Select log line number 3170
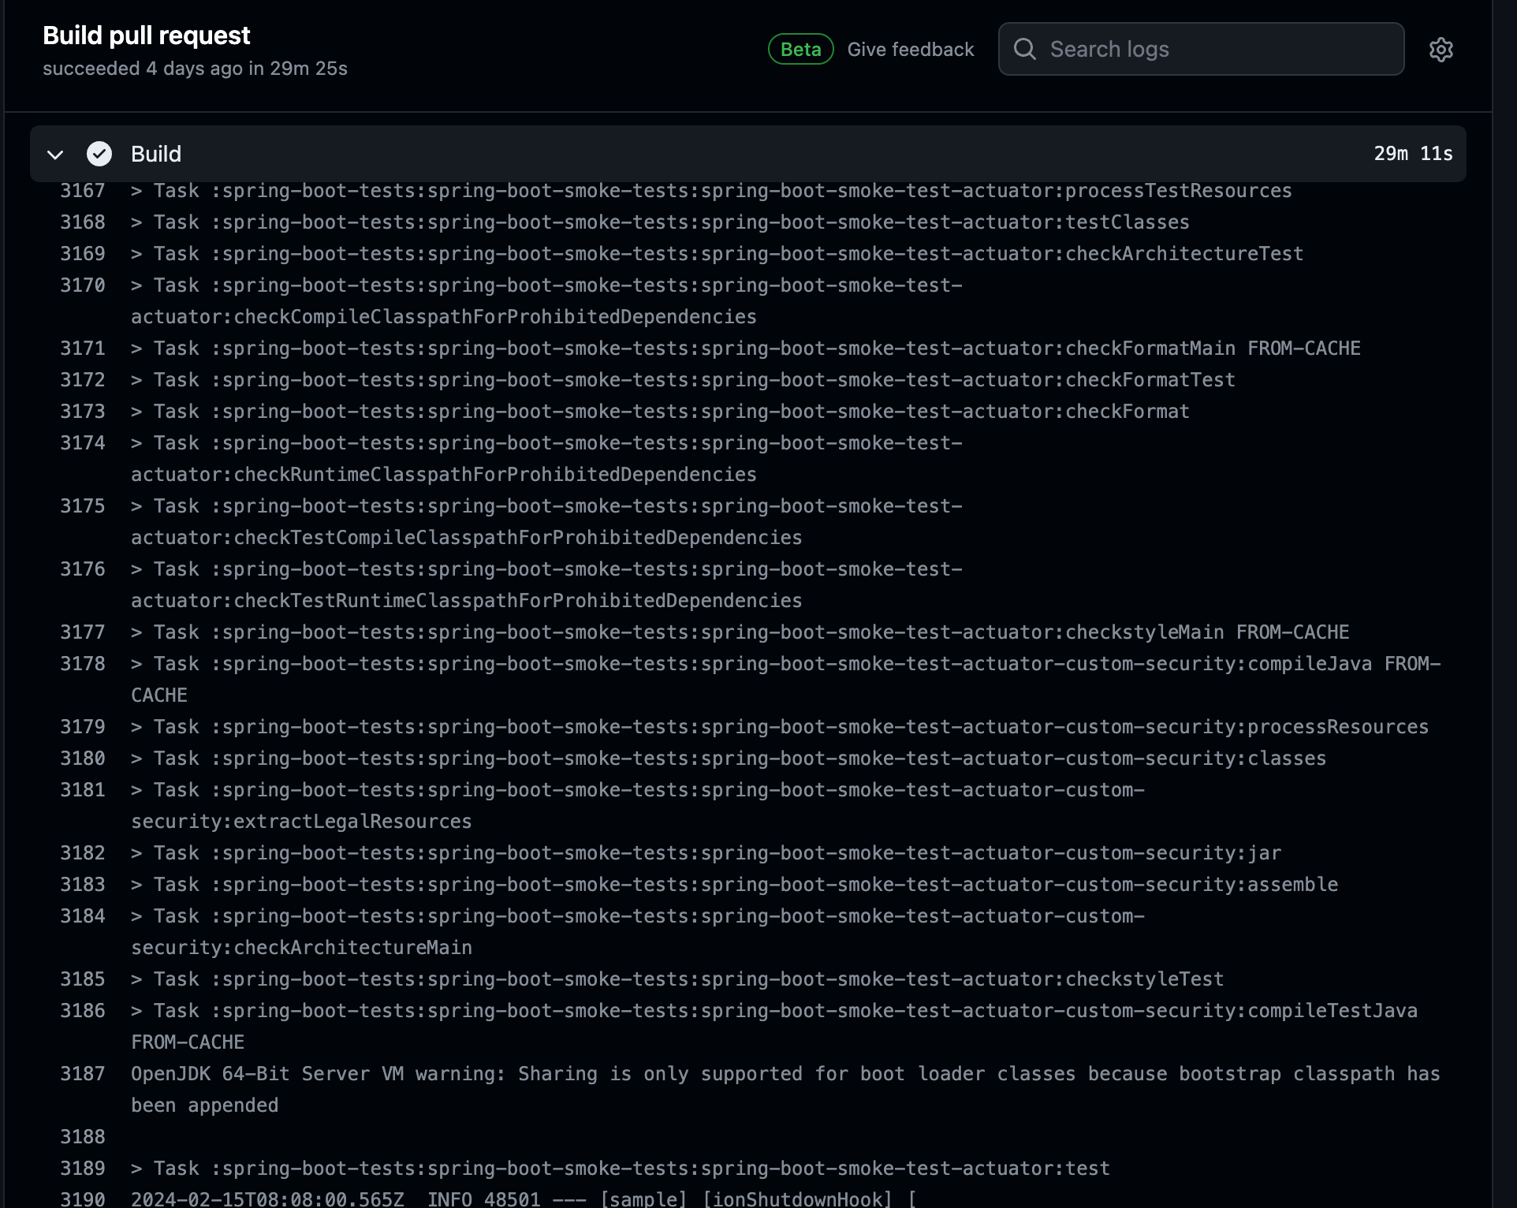The height and width of the screenshot is (1208, 1517). point(83,285)
